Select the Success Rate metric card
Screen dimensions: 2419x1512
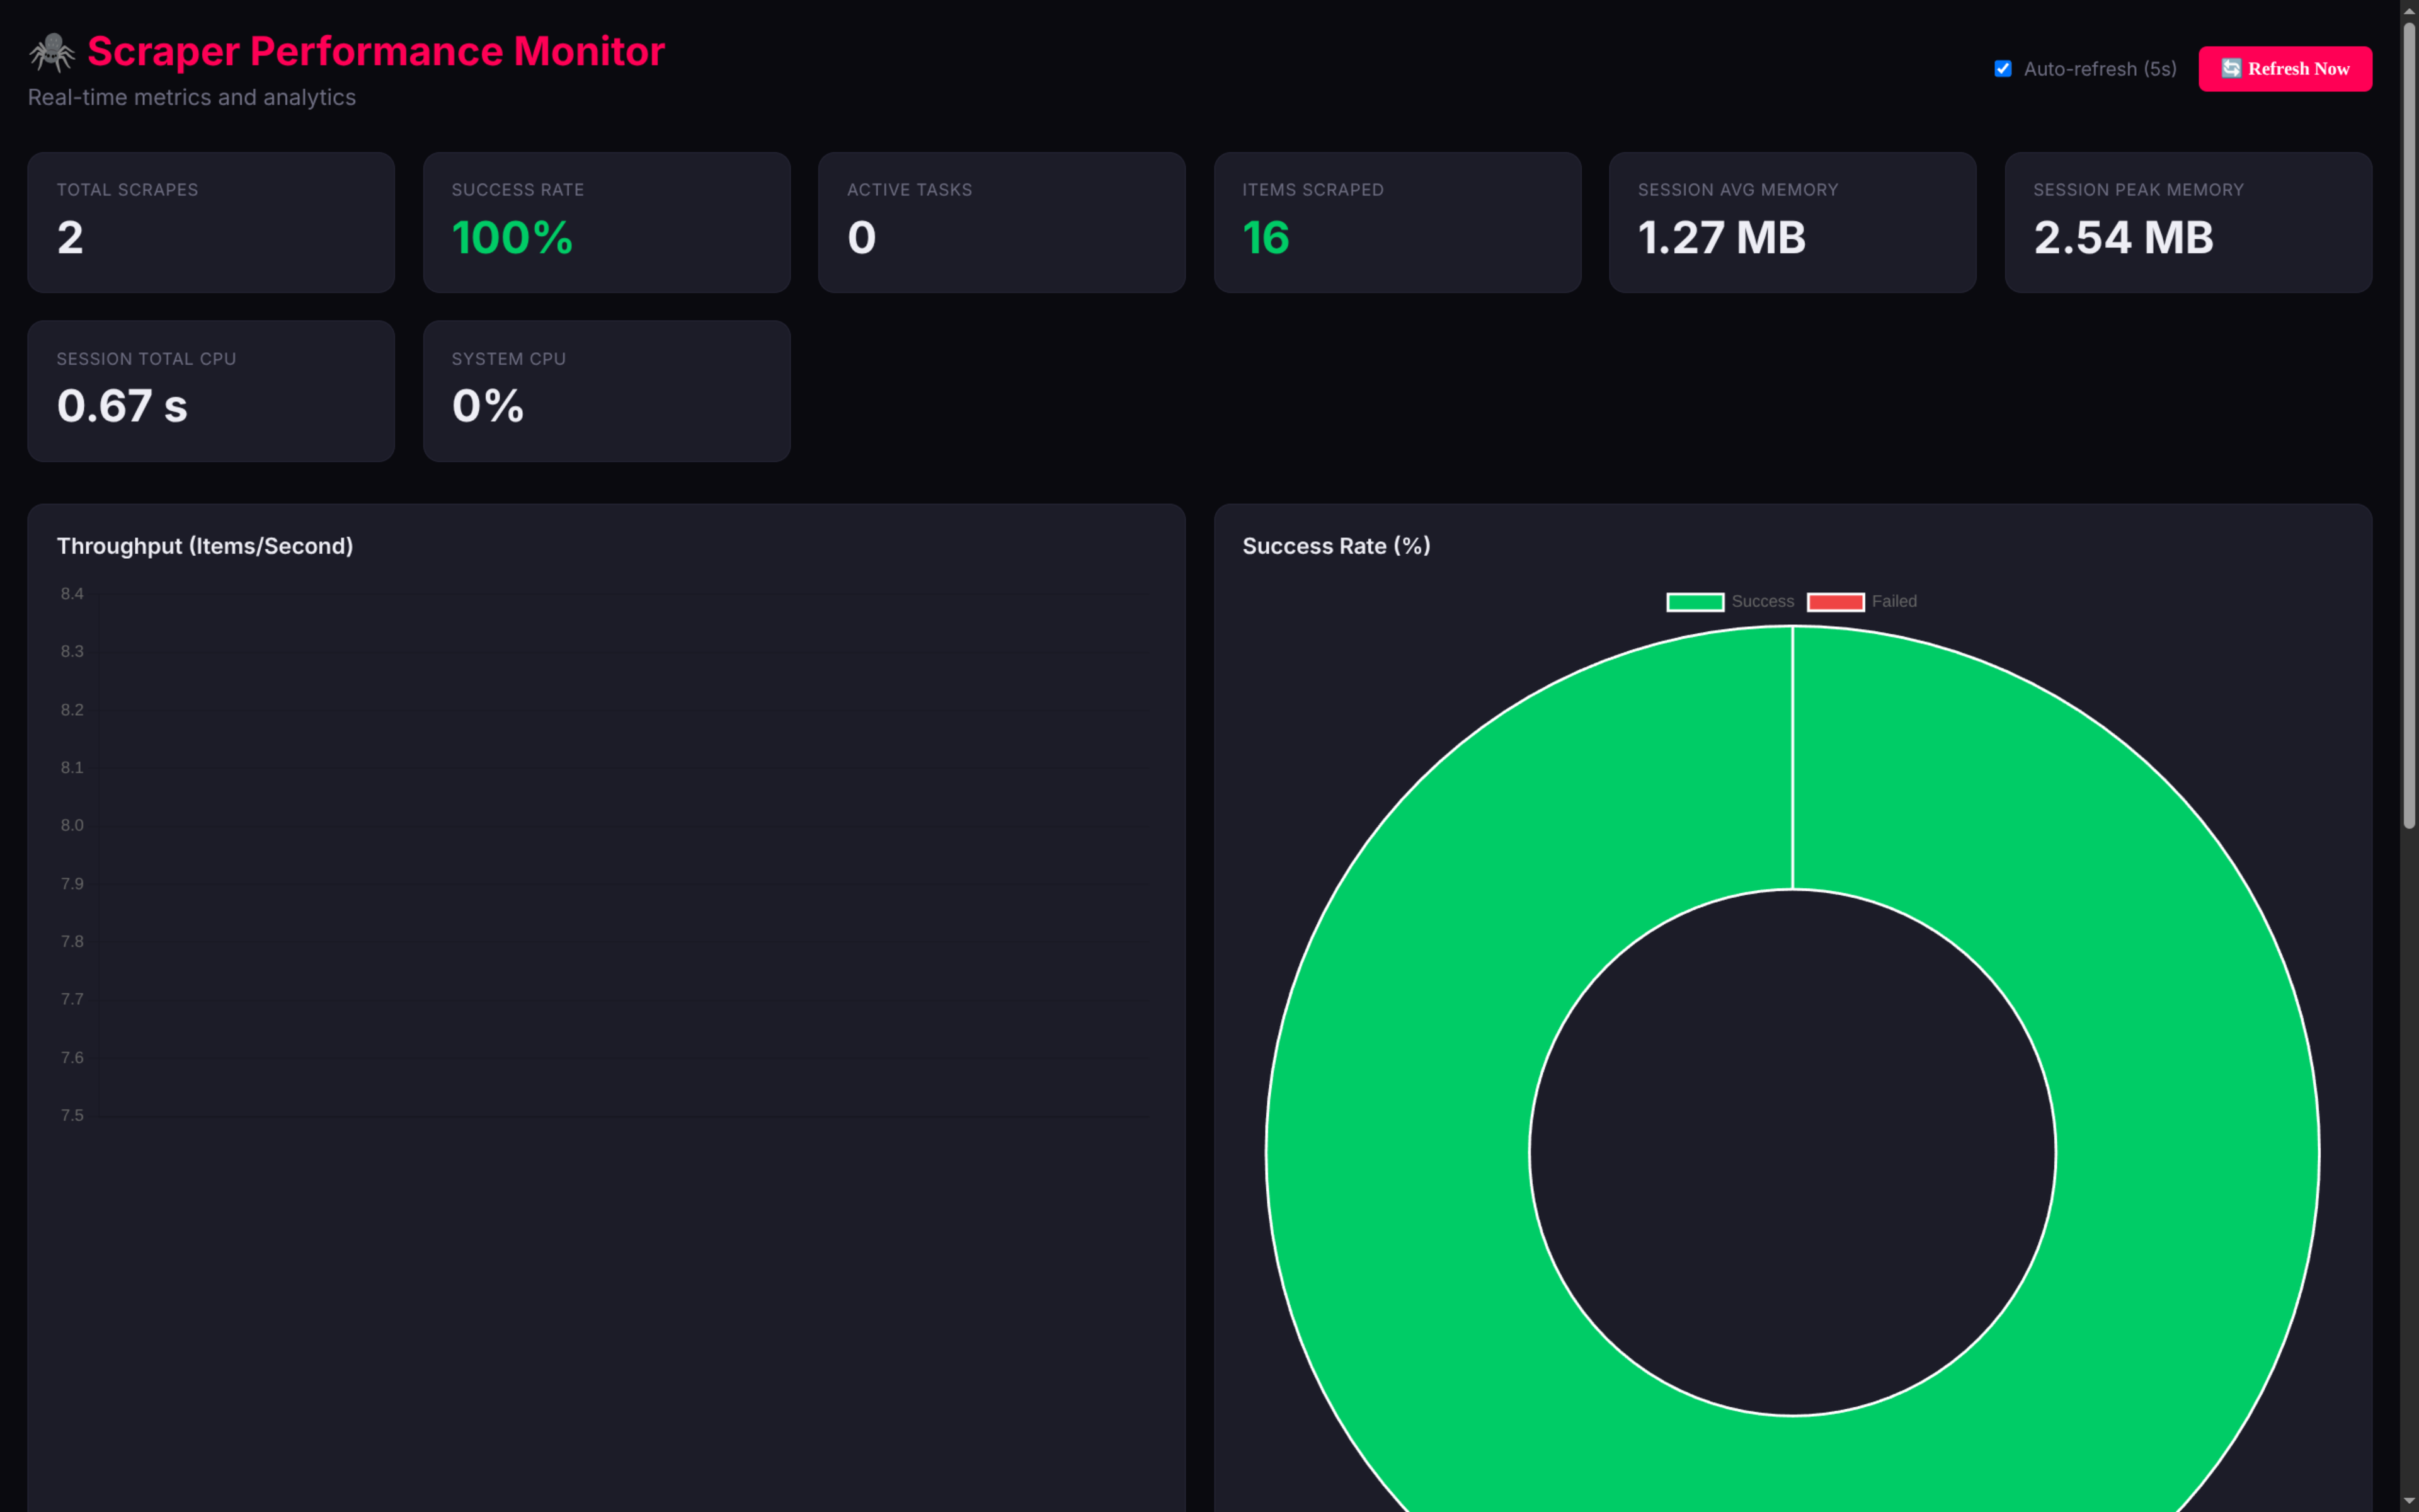606,221
